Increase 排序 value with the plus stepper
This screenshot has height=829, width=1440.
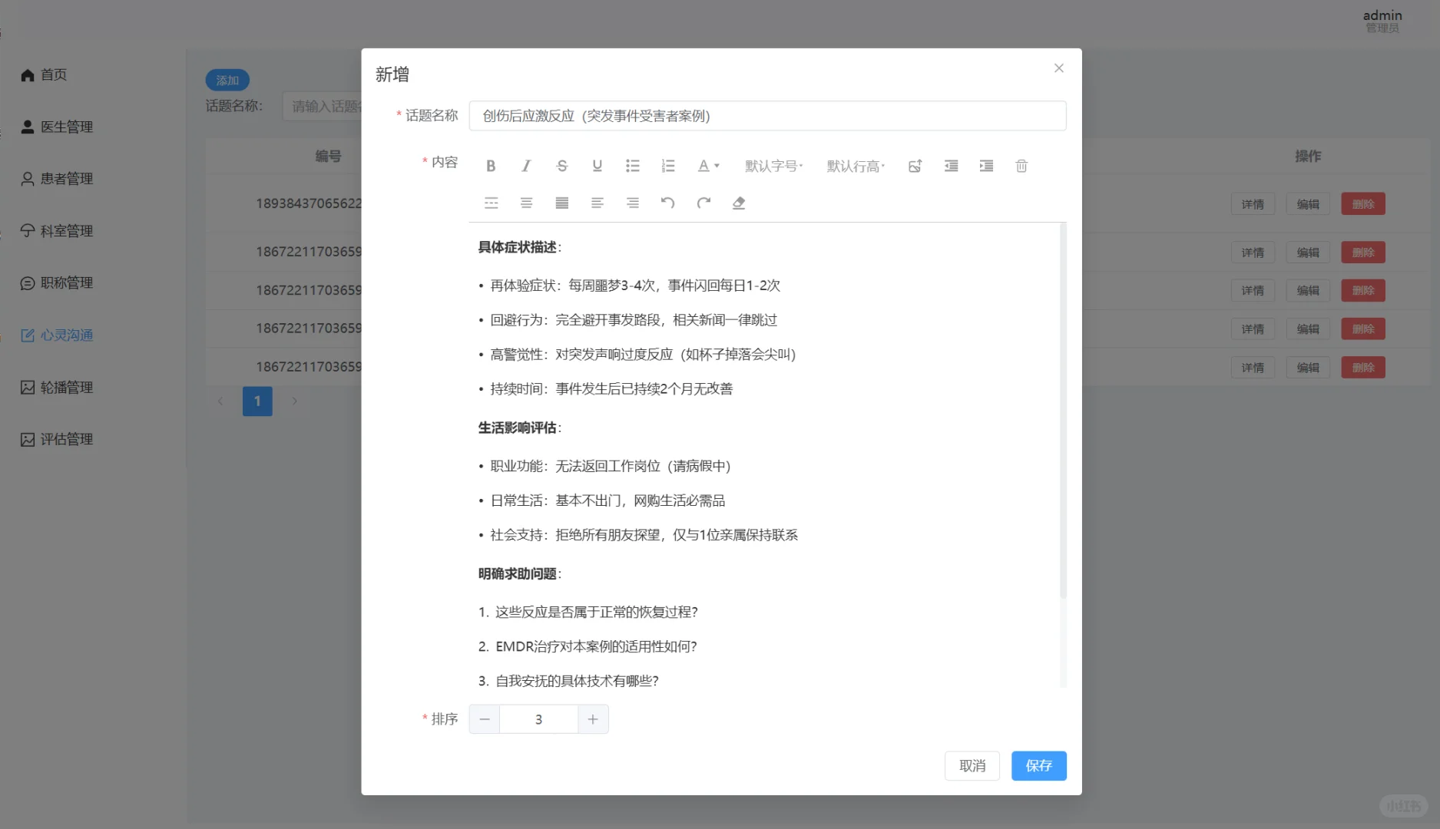(x=592, y=719)
